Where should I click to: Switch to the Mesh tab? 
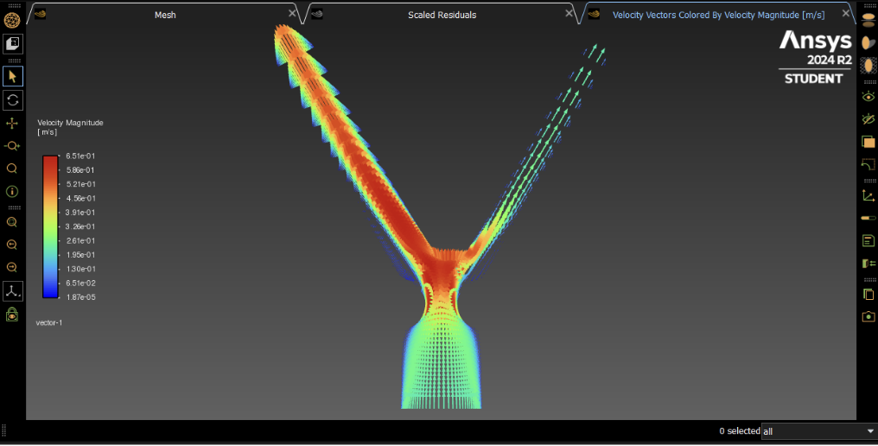click(165, 16)
